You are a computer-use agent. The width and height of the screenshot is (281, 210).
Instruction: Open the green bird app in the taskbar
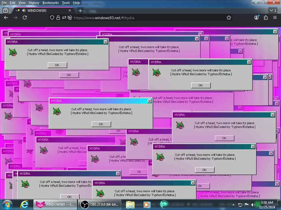coord(164,205)
